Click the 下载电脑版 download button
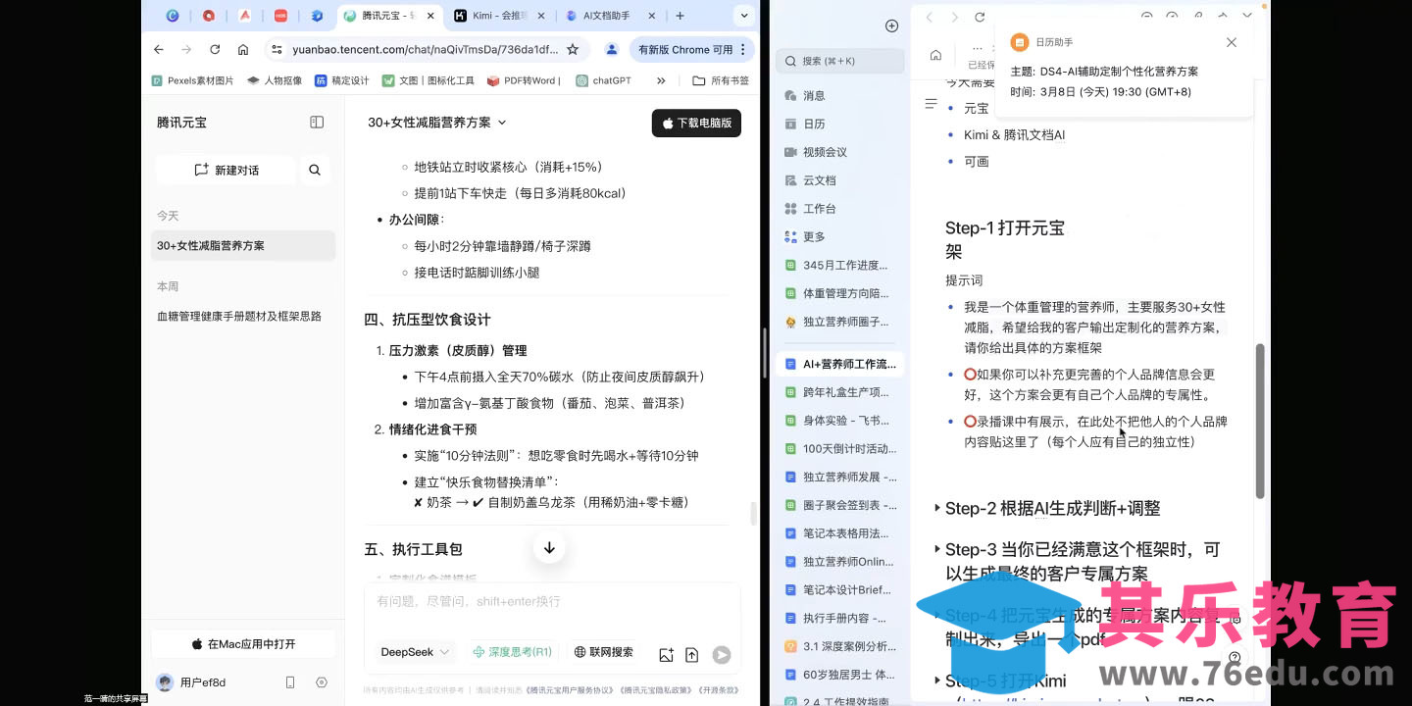Image resolution: width=1412 pixels, height=706 pixels. click(x=696, y=123)
